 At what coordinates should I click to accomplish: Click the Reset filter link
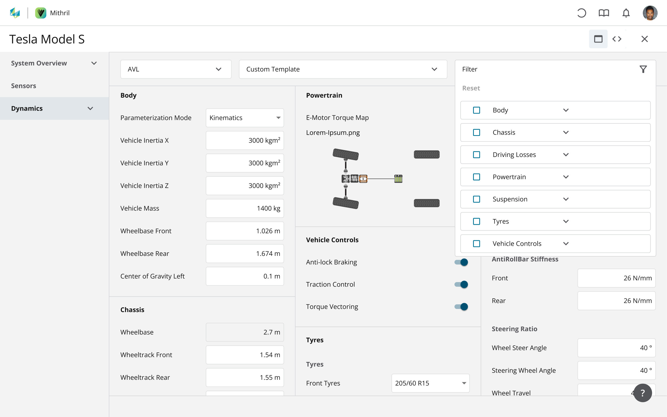pyautogui.click(x=471, y=88)
